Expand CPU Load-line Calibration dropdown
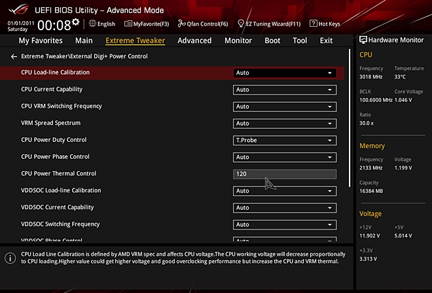Screen dimensions: 432x293 (285, 73)
